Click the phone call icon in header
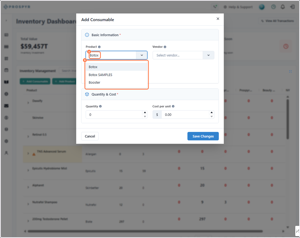The image size is (300, 238). [x=215, y=7]
